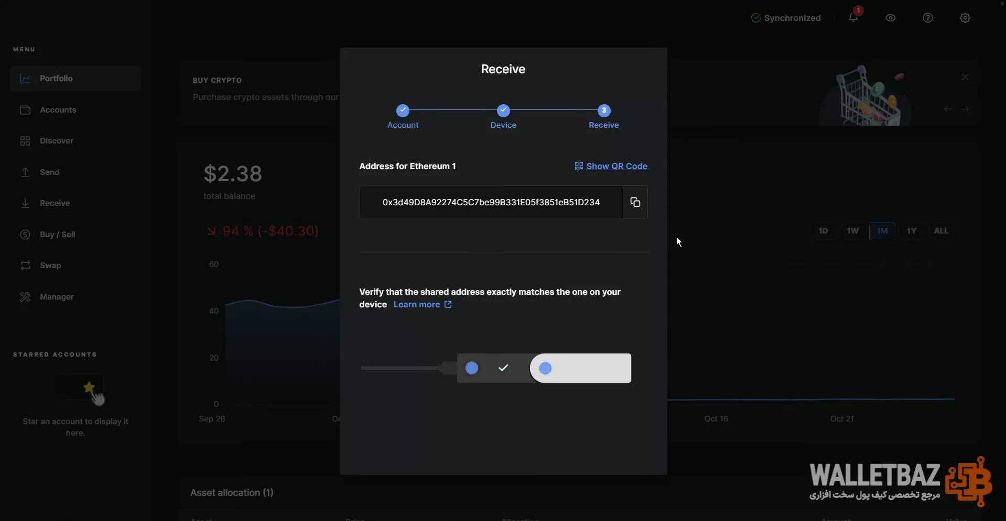Click the Buy / Sell dollar icon
The width and height of the screenshot is (1006, 521).
25,235
